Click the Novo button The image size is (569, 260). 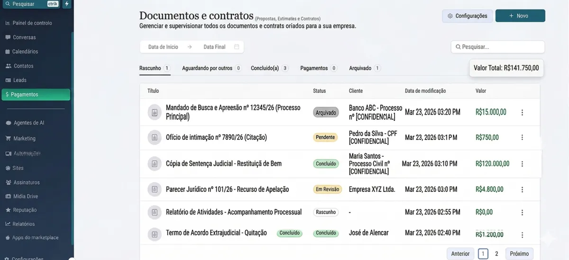click(x=520, y=16)
